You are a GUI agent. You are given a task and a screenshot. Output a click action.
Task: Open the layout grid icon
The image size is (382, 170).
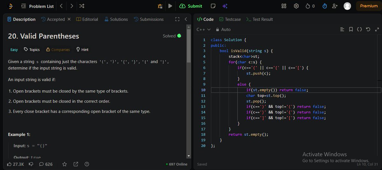pyautogui.click(x=284, y=6)
